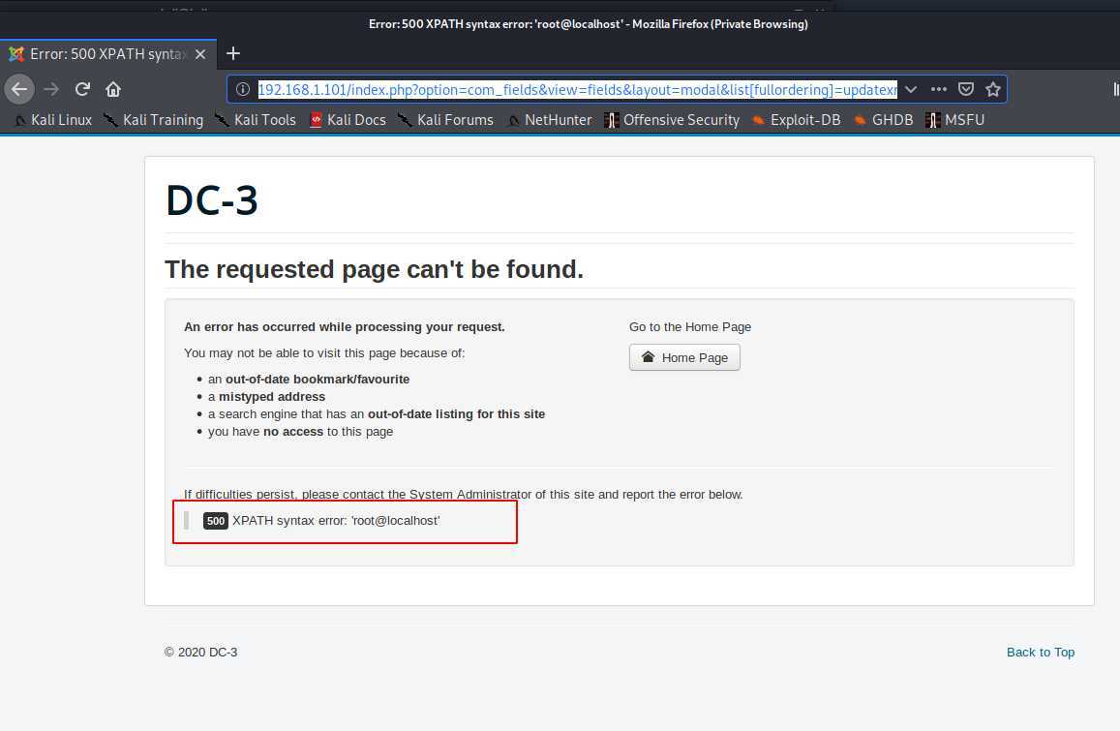The width and height of the screenshot is (1120, 731).
Task: Click the 'out-of-date listing for this site' bullet
Action: coord(377,413)
